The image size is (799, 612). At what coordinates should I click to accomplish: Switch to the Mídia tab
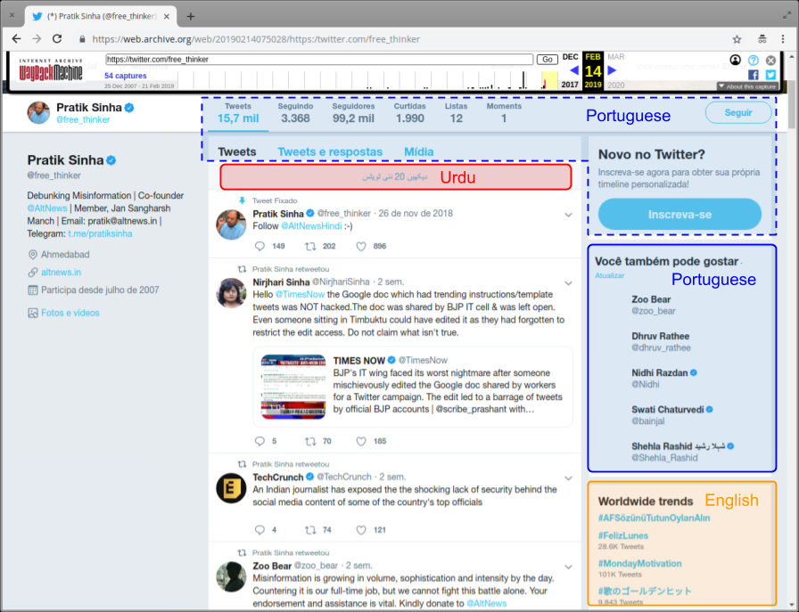tap(419, 151)
